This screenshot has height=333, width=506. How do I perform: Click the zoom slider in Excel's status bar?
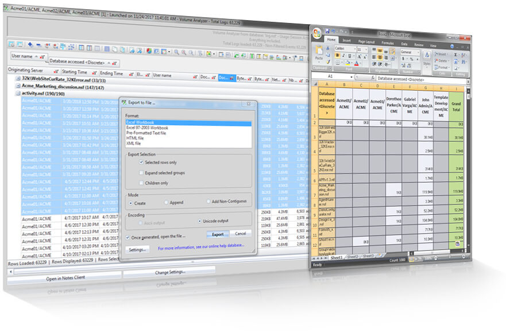pos(449,257)
